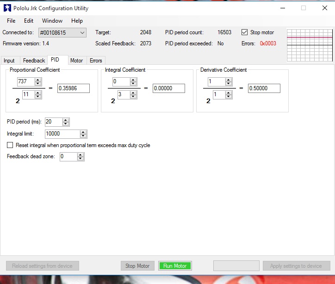Increase Feedback dead zone with up arrow
Viewport: 335px width, 284px height.
(81, 155)
